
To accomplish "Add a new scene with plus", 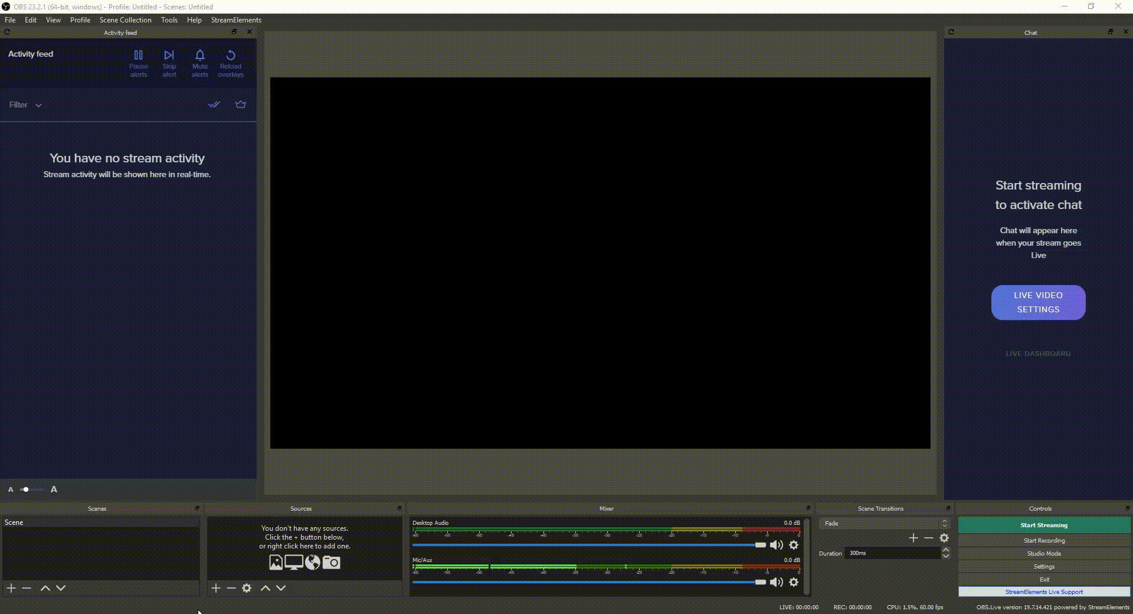I will click(x=11, y=588).
